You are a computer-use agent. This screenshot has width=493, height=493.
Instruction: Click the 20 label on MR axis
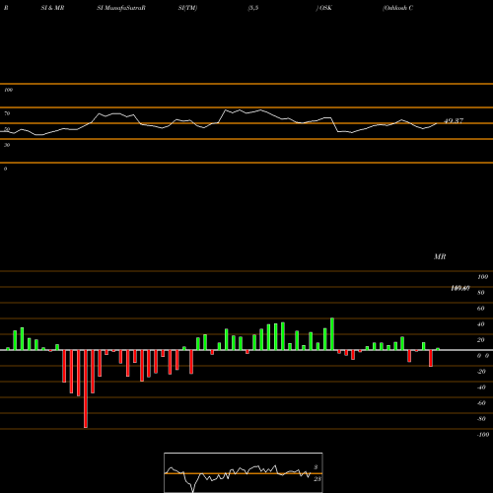481,340
